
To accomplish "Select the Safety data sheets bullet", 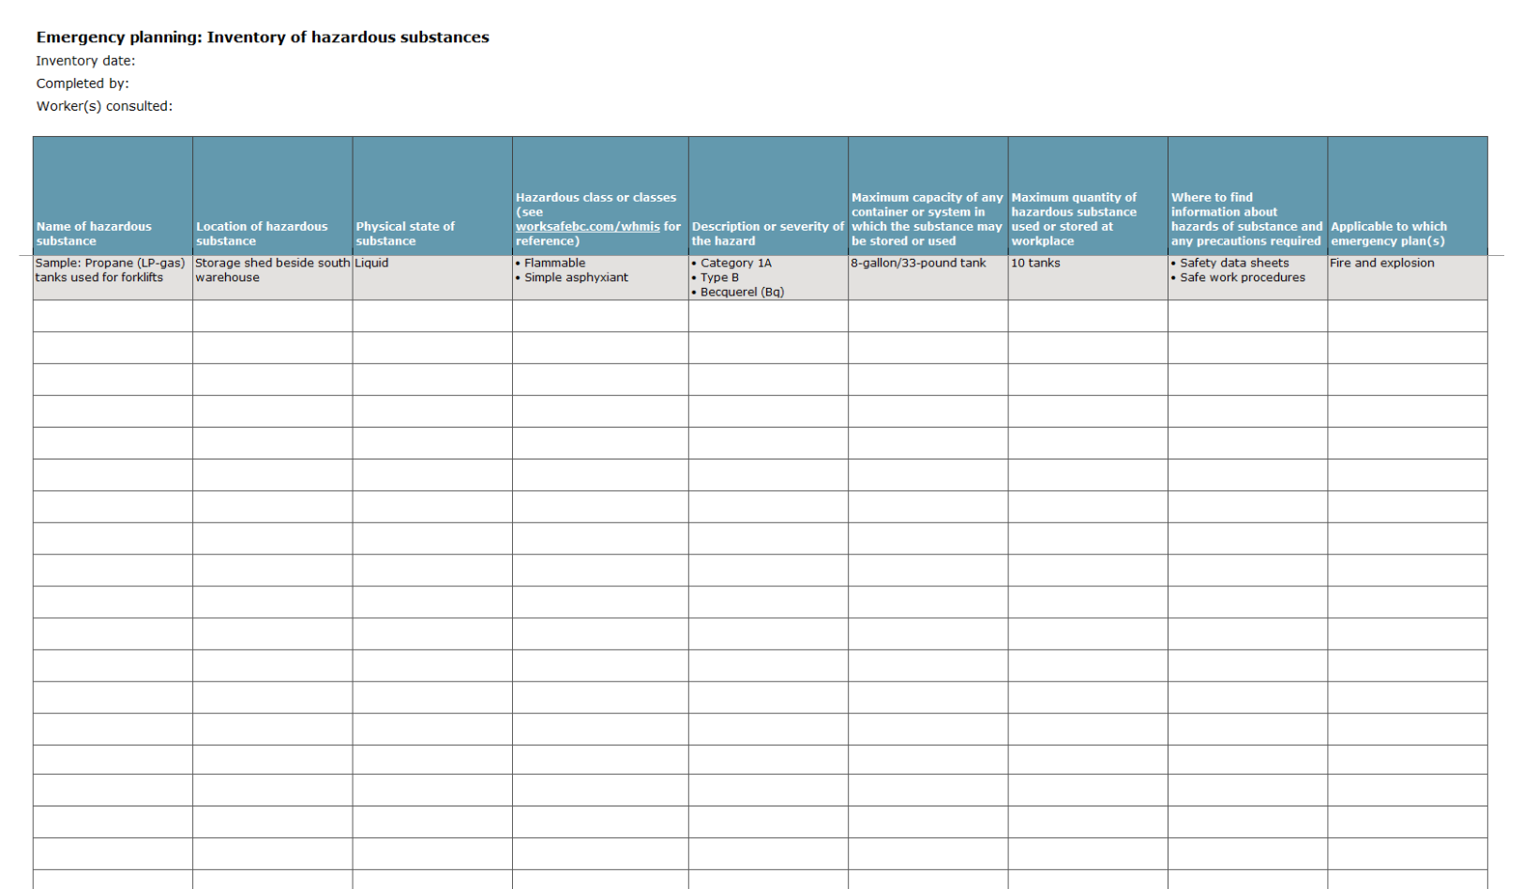I will [x=1234, y=264].
